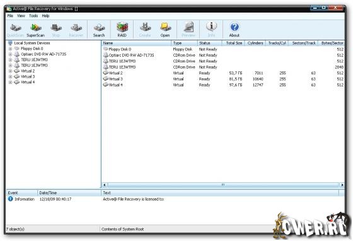Sort devices by Status column header
The width and height of the screenshot is (353, 241).
tap(209, 43)
